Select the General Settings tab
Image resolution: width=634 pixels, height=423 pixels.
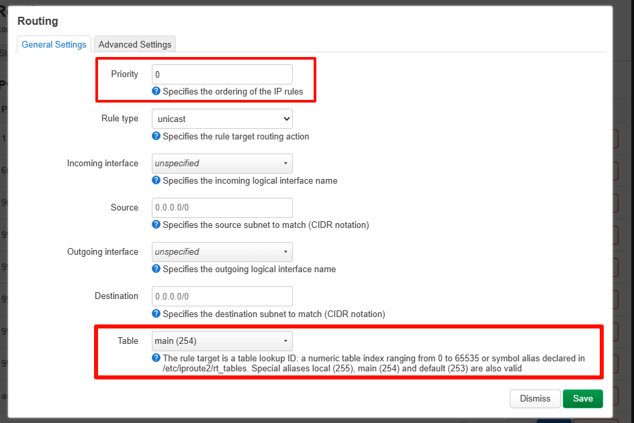[54, 44]
